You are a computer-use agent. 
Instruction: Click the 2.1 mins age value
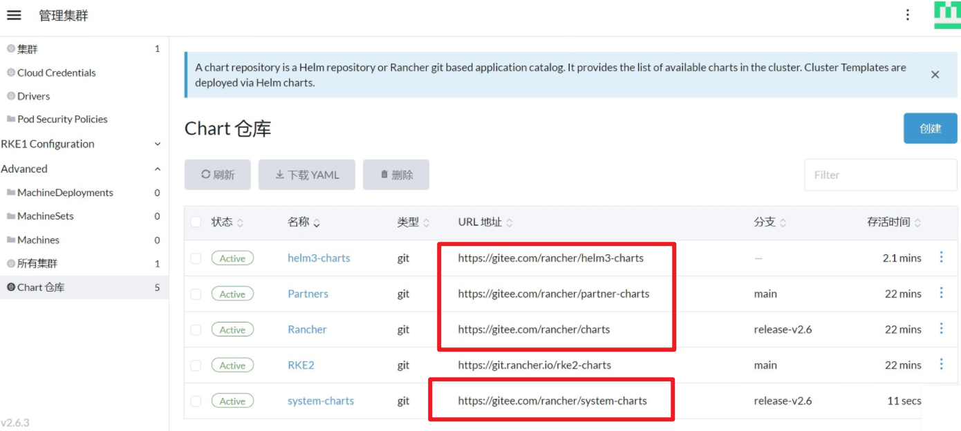[x=902, y=258]
